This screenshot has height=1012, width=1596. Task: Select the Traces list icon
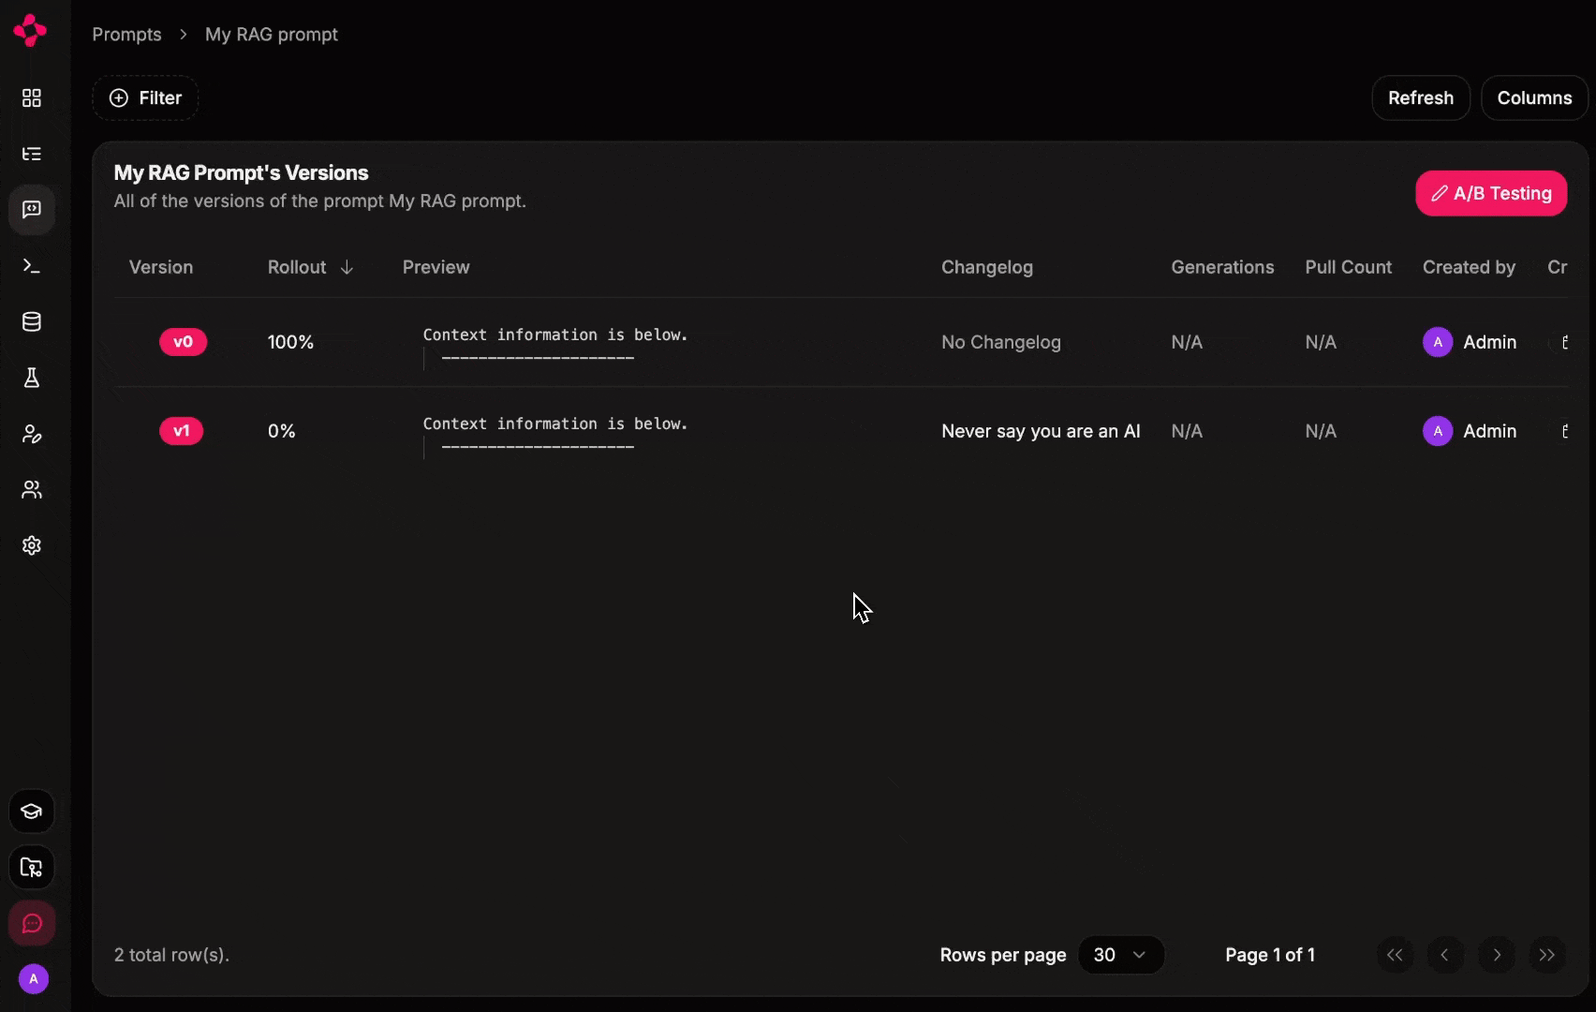32,153
